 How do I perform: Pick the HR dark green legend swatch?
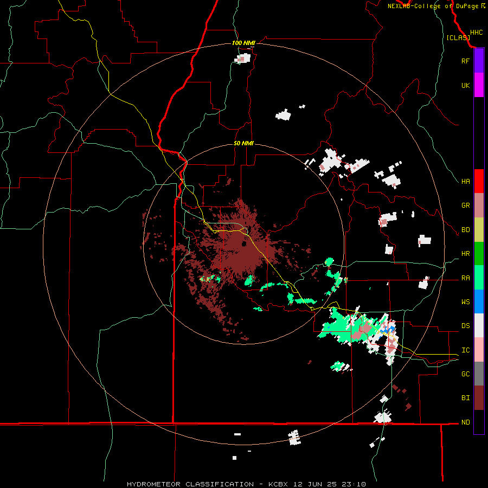coord(479,254)
